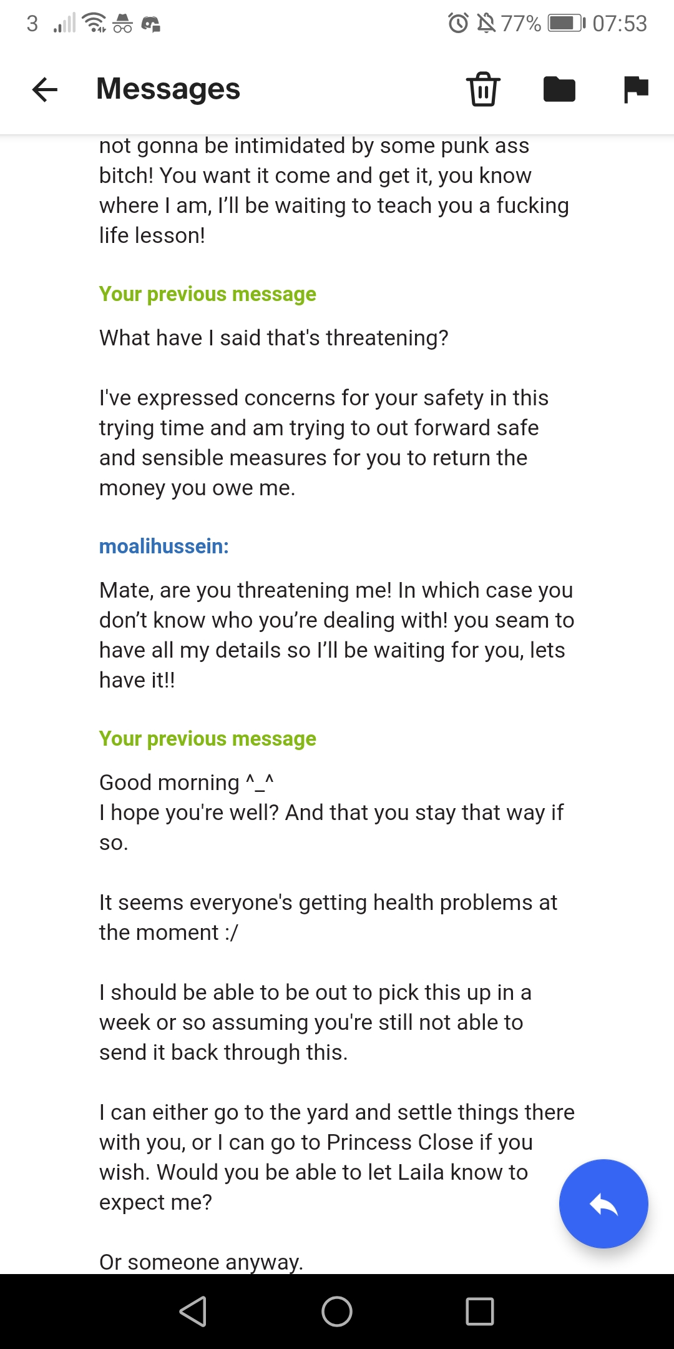
Task: Delete conversation with trash icon
Action: click(x=484, y=89)
